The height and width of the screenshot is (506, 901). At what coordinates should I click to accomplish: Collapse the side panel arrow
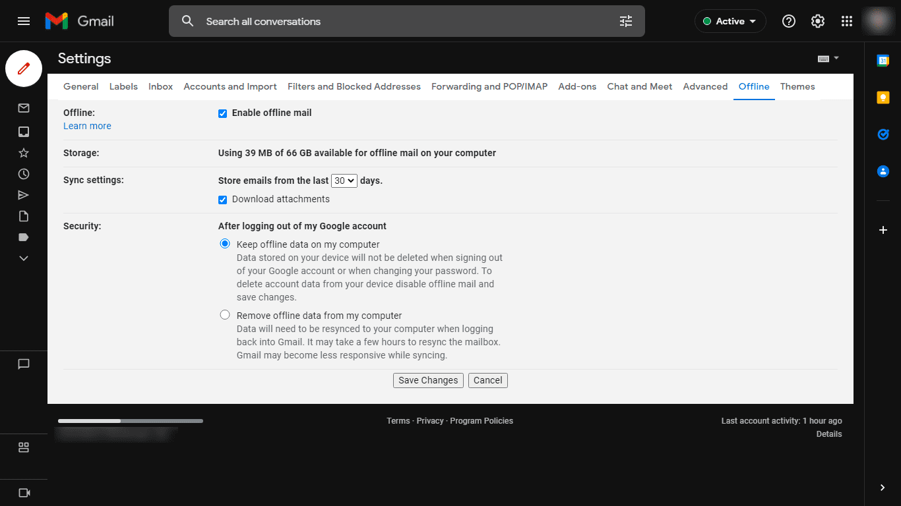click(883, 488)
